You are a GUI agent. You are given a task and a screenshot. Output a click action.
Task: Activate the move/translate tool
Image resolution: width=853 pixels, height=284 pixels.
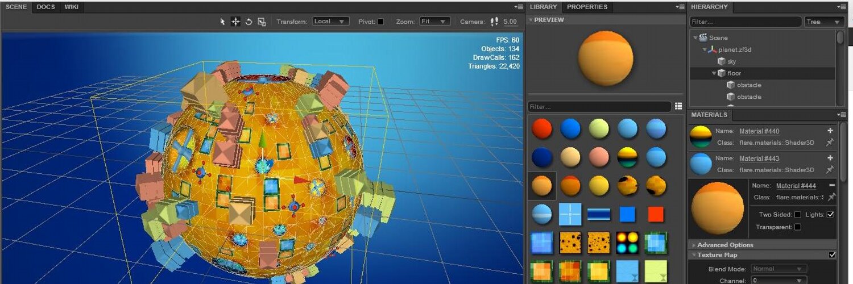235,22
